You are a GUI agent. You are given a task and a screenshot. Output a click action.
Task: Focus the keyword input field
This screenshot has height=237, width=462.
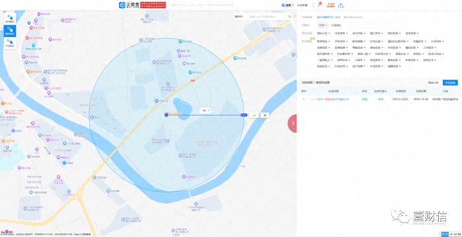pos(367,25)
